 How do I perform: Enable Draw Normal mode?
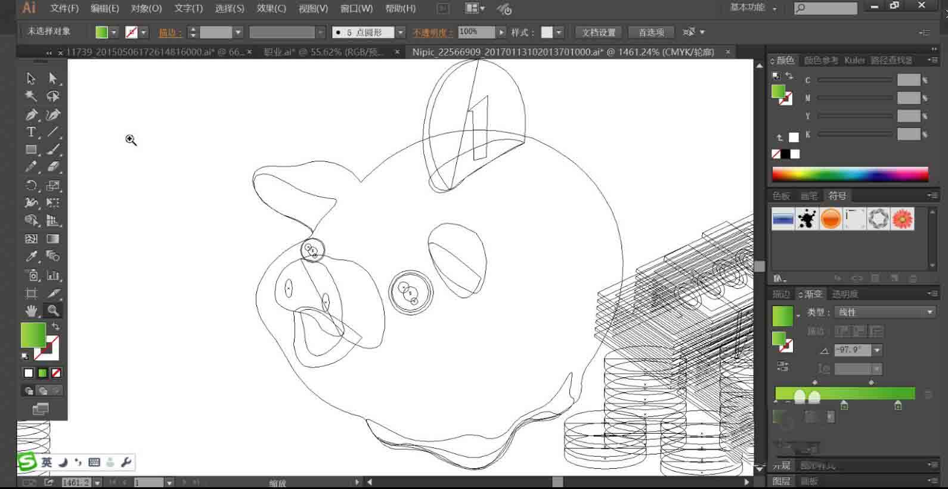29,391
